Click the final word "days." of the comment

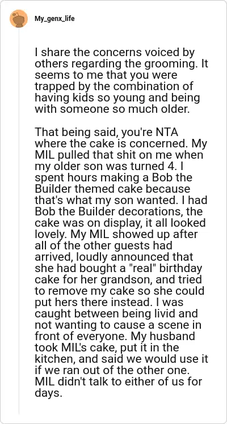click(47, 393)
